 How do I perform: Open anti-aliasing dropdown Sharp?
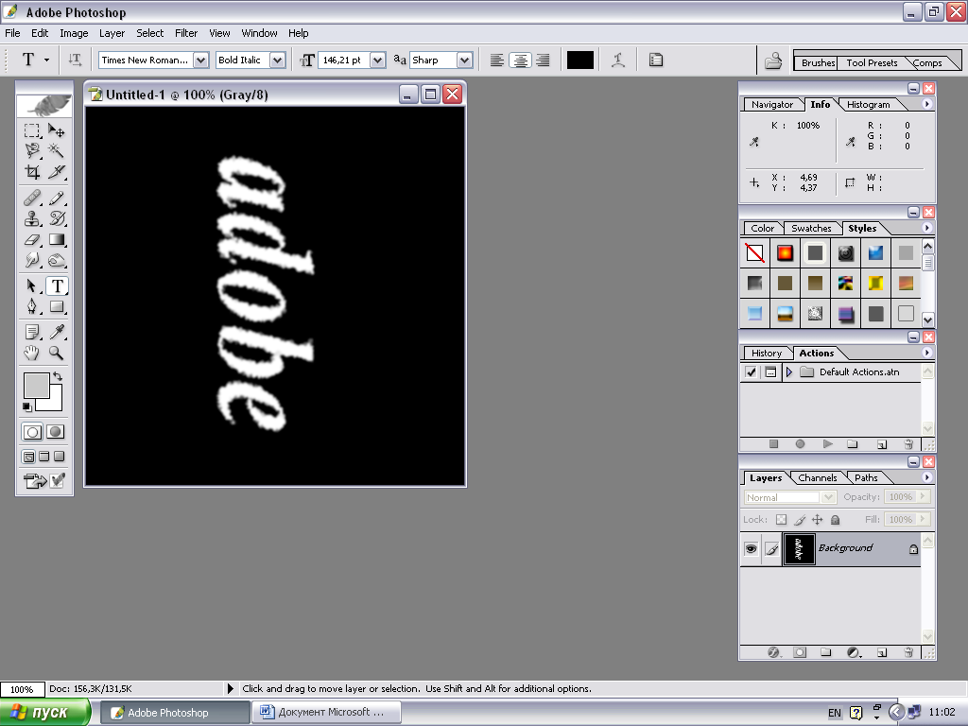coord(464,60)
